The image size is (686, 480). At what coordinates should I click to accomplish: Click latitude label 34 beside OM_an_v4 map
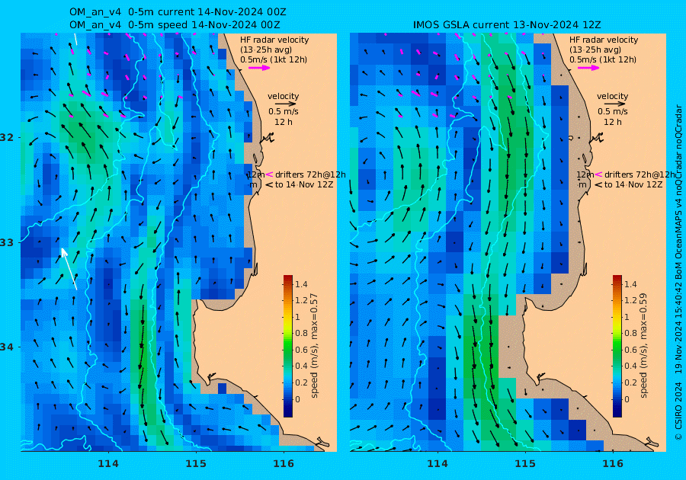click(x=7, y=347)
